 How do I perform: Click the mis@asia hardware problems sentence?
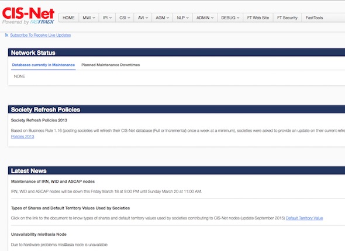pyautogui.click(x=59, y=245)
